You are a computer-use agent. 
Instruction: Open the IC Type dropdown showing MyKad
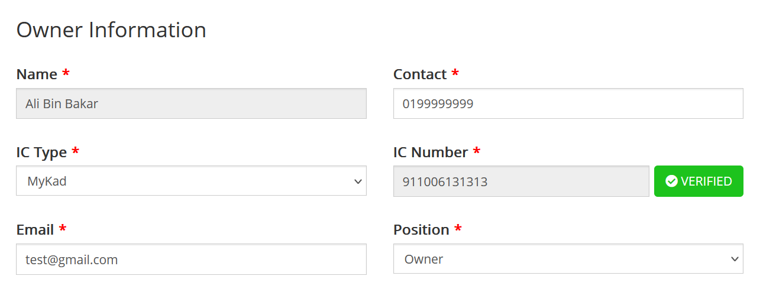coord(191,181)
